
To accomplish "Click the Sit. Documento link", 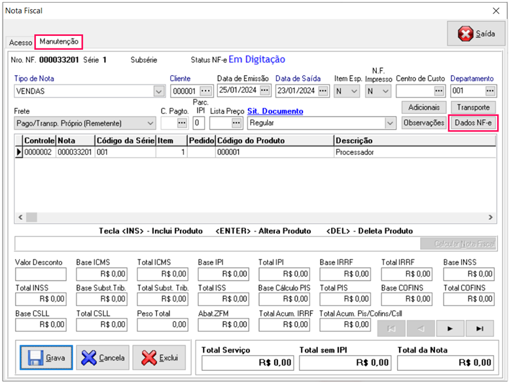I will point(275,111).
